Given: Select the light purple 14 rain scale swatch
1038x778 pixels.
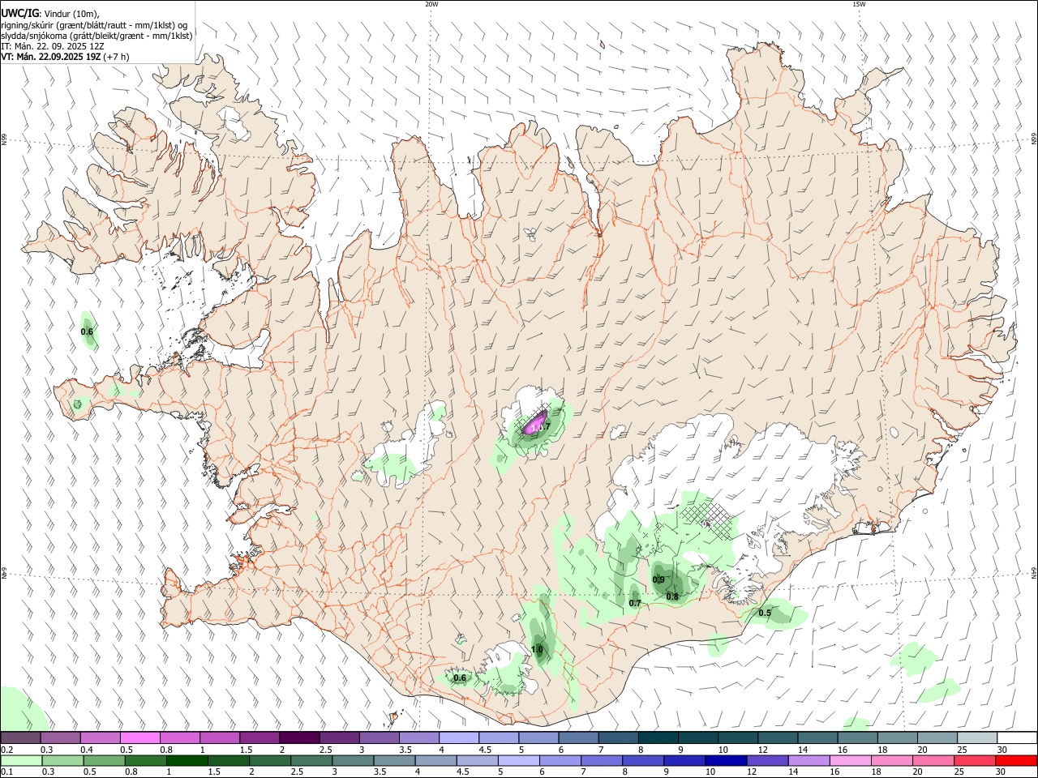Looking at the screenshot, I should pyautogui.click(x=809, y=760).
